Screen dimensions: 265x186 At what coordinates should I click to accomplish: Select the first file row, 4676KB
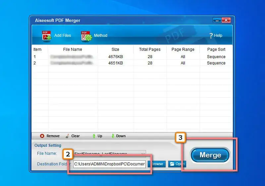[115, 57]
